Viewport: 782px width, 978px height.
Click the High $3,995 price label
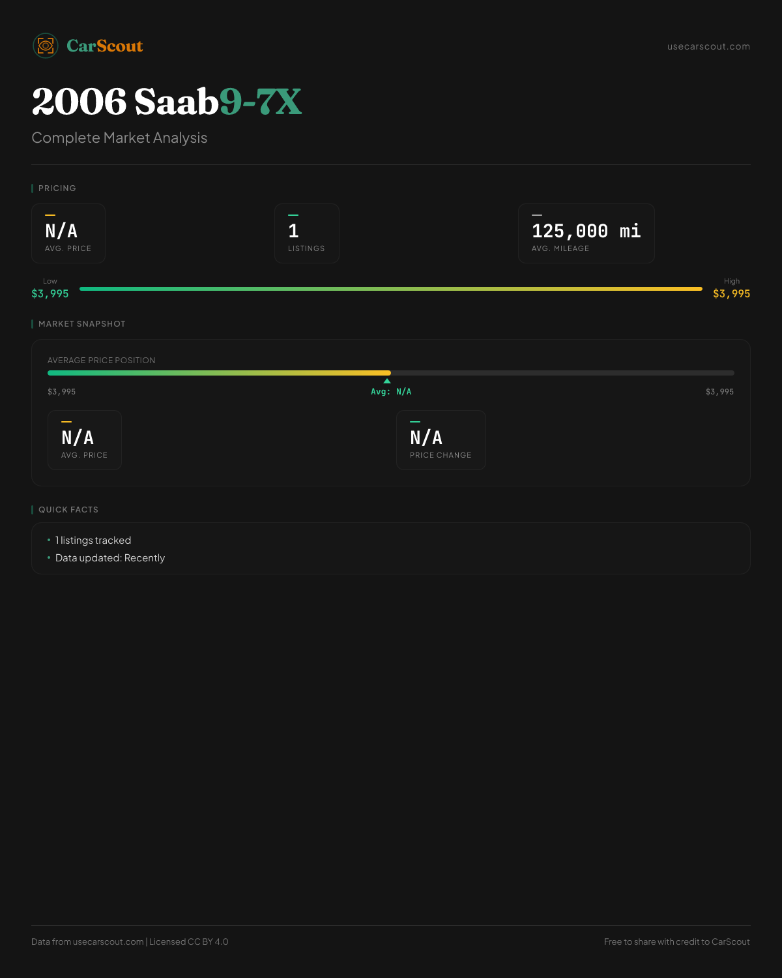(x=731, y=293)
